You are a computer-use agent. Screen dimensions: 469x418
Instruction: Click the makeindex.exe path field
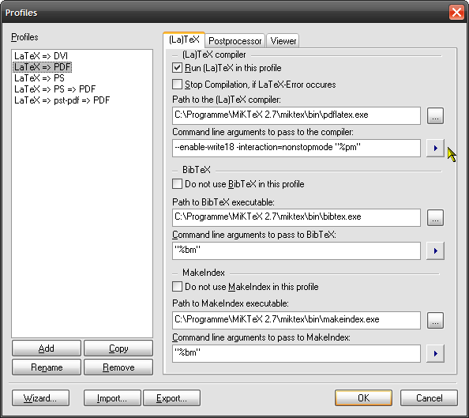(296, 320)
